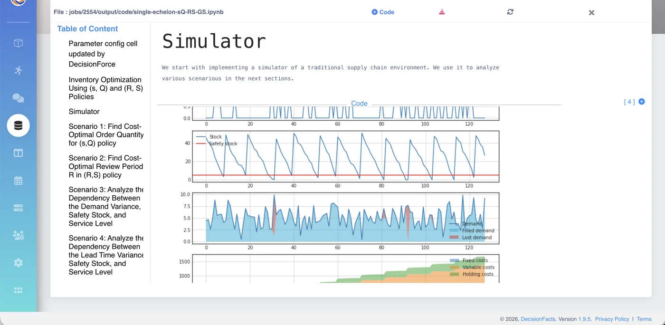
Task: Jump to Scenario 4 lead time variance section
Action: click(x=106, y=255)
